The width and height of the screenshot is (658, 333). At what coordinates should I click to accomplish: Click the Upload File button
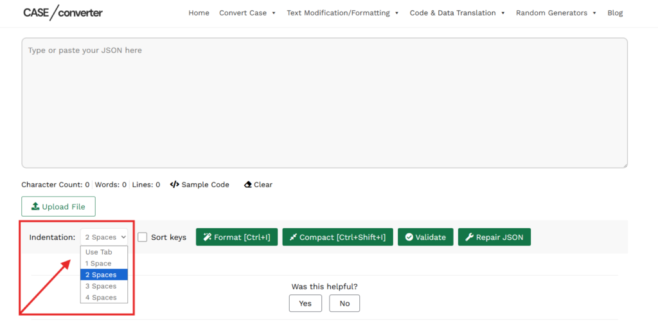coord(58,206)
